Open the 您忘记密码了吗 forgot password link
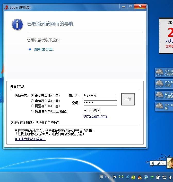Image resolution: width=173 pixels, height=182 pixels. click(x=96, y=116)
